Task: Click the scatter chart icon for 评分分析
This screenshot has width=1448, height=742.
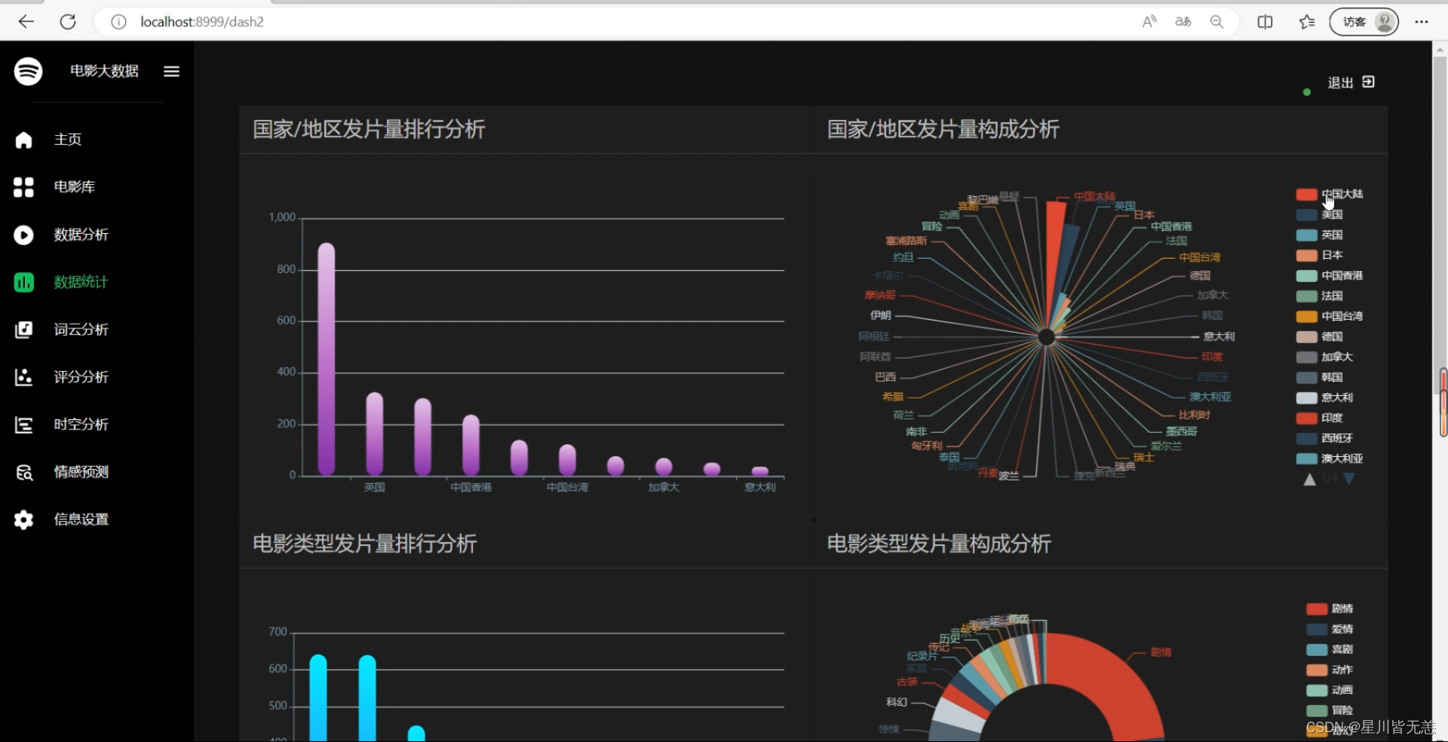Action: (x=23, y=377)
